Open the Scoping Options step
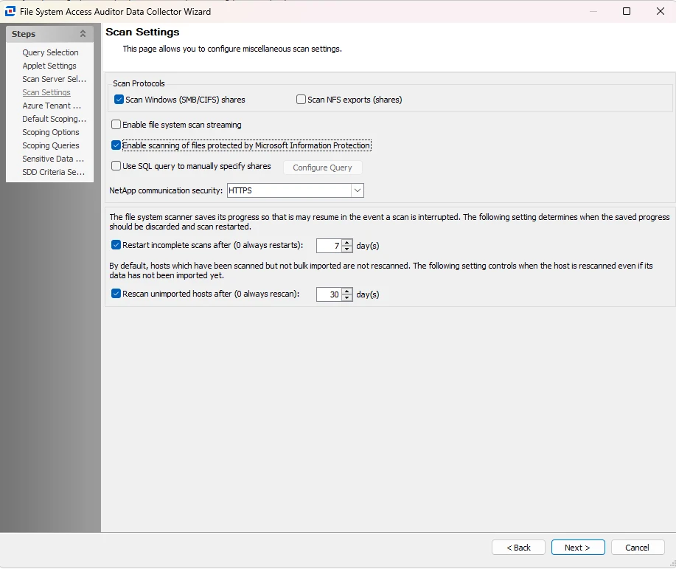Screen dimensions: 676x569 tap(51, 133)
